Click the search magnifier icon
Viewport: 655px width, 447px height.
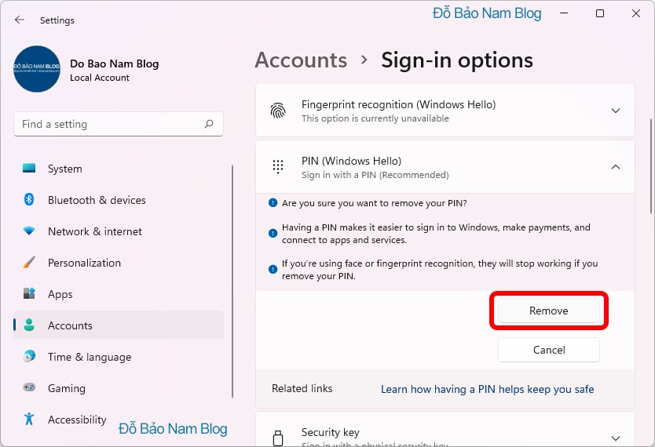point(209,124)
